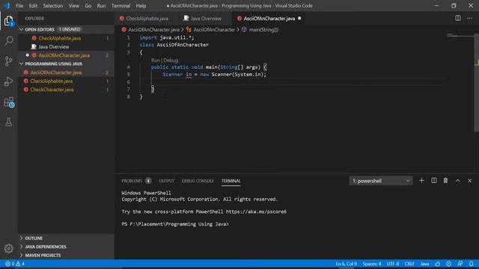Open the Source Control view icon
This screenshot has height=269, width=479.
(8, 61)
